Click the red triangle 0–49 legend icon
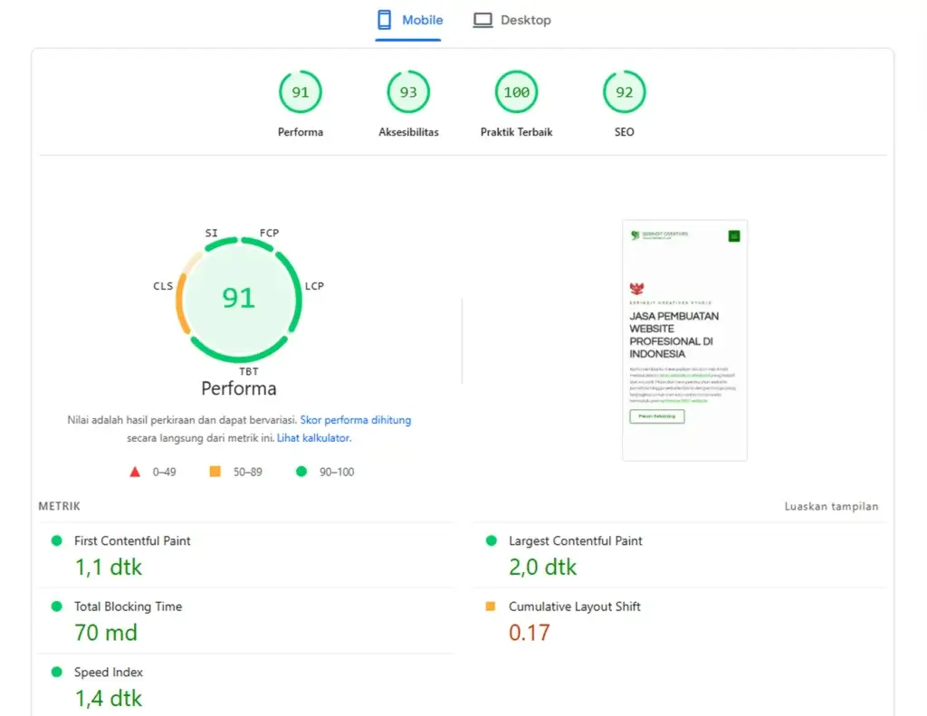Image resolution: width=927 pixels, height=716 pixels. [x=134, y=472]
